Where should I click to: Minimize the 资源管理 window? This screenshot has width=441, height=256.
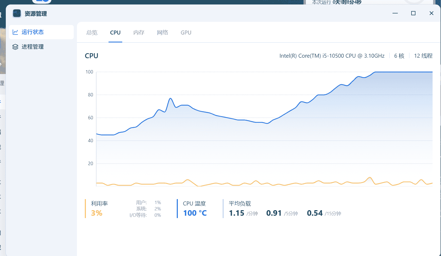click(395, 13)
